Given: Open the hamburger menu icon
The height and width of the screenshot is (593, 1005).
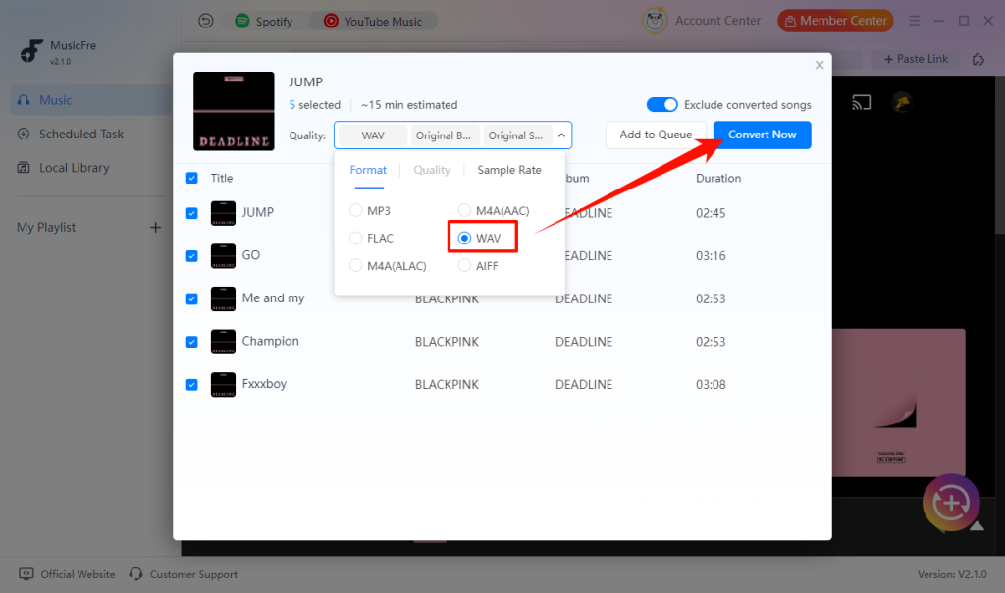Looking at the screenshot, I should coord(914,21).
